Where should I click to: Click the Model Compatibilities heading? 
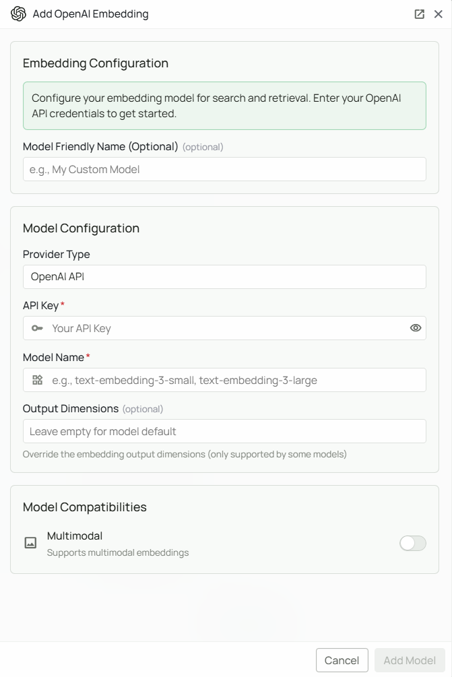tap(85, 507)
